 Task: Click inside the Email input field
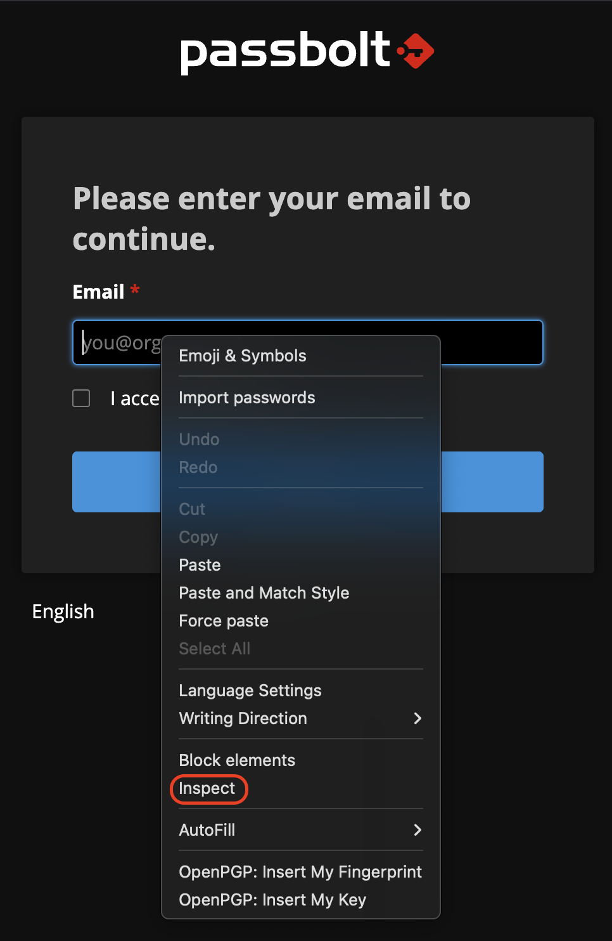pyautogui.click(x=114, y=342)
